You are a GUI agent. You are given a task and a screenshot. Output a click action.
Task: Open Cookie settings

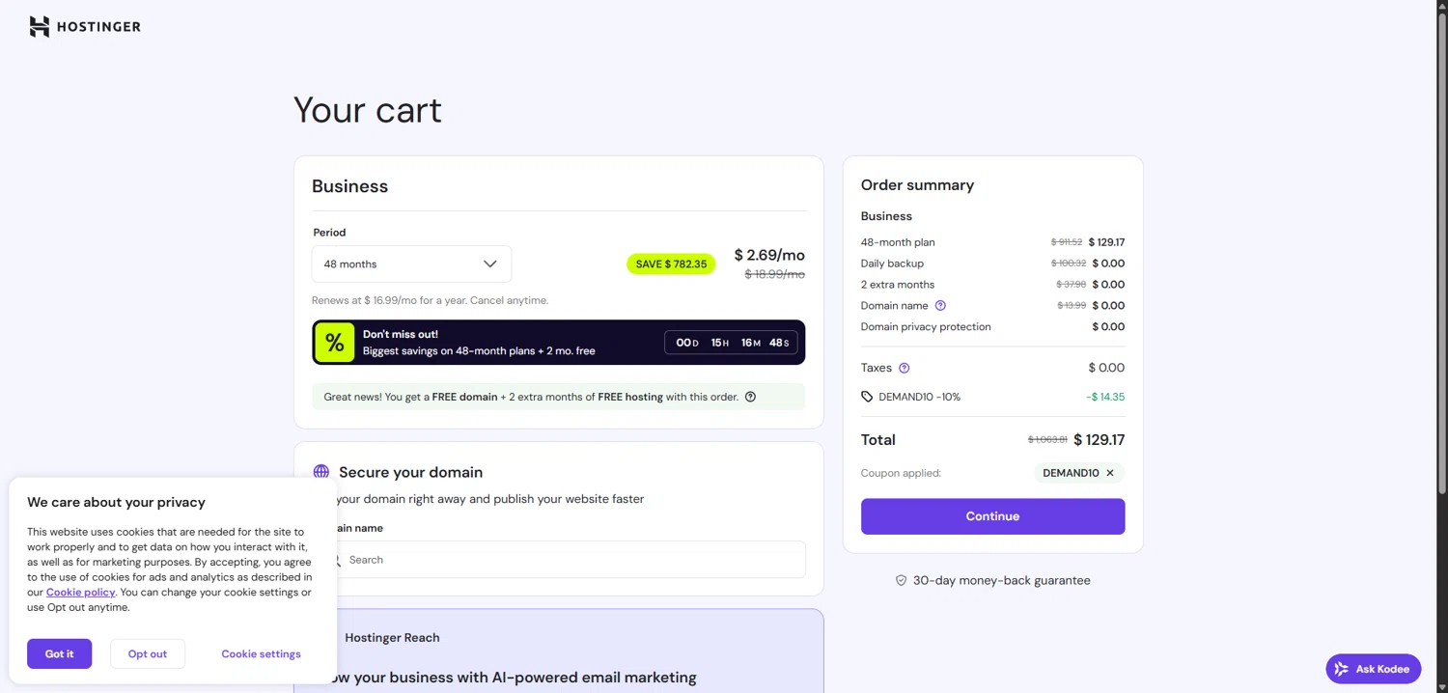click(x=261, y=653)
